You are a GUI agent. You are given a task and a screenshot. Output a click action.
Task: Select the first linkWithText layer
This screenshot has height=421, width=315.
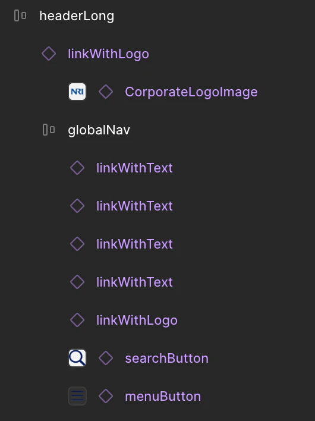134,168
